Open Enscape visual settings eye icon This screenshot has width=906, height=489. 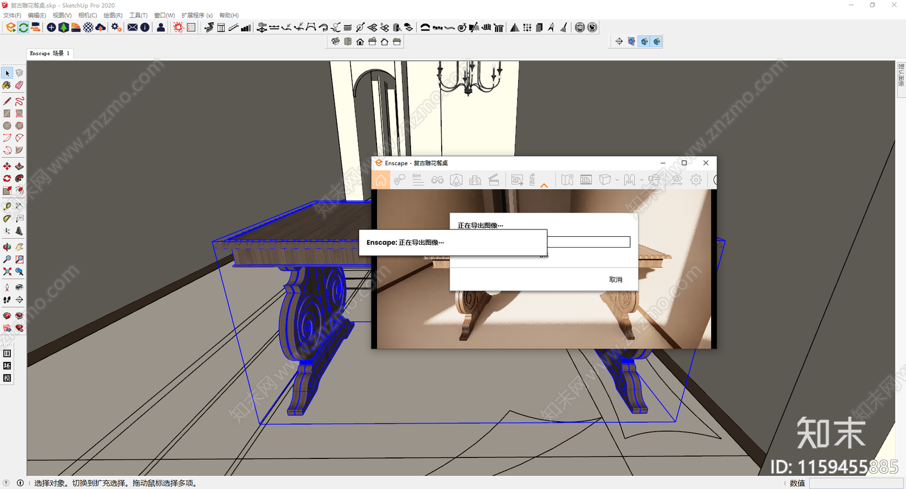point(677,180)
